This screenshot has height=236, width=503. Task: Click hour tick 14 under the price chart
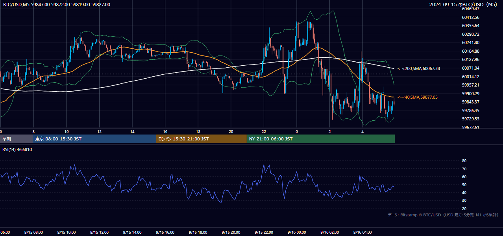click(x=132, y=132)
